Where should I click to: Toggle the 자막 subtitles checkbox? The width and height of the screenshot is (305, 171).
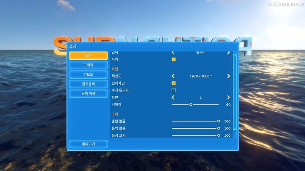pos(174,59)
